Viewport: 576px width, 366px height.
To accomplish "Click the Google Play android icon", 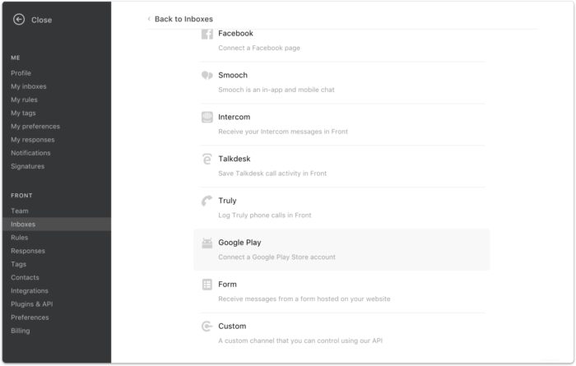I will point(207,243).
